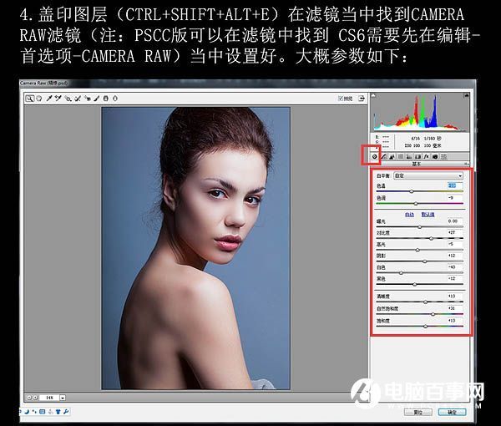Open the Tone Curve panel tab icon
The height and width of the screenshot is (426, 501).
383,156
